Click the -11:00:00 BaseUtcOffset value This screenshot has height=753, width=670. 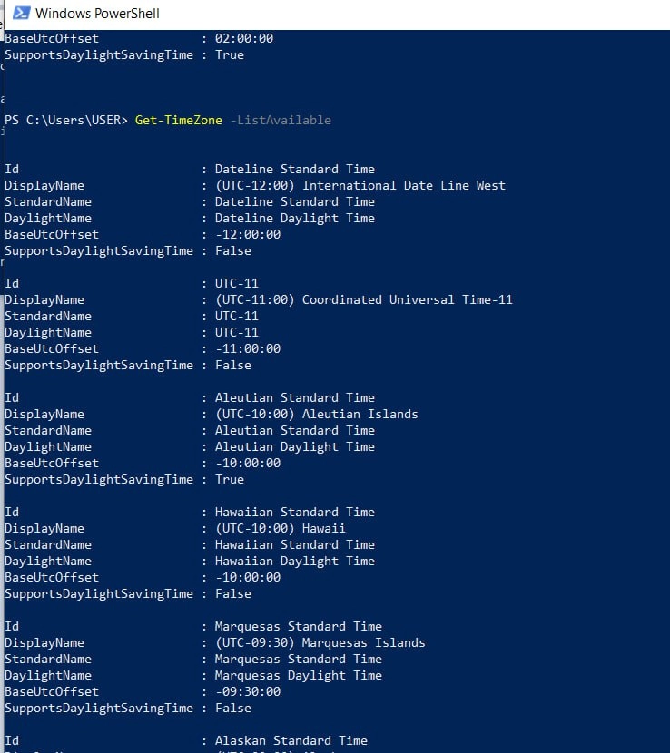247,348
